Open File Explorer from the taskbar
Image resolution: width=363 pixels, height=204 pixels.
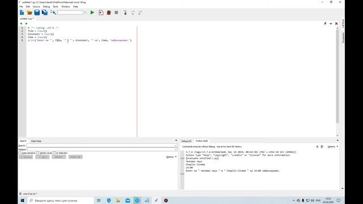tap(118, 201)
